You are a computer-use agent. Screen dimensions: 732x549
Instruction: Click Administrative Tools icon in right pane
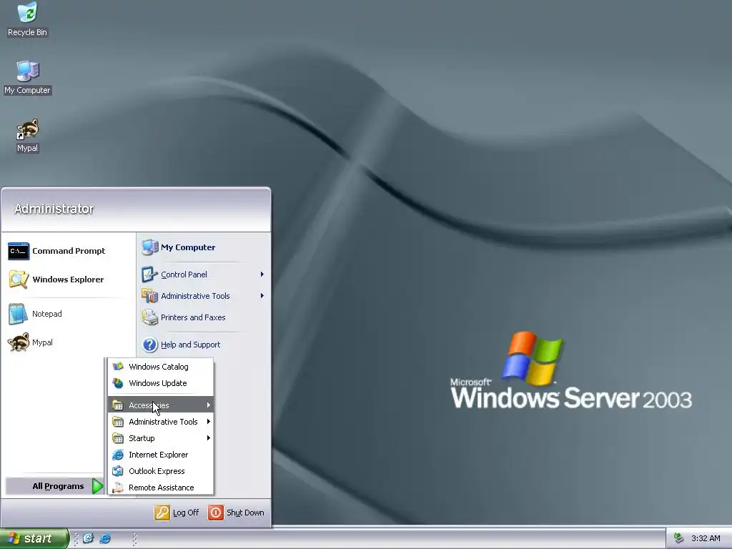tap(150, 296)
